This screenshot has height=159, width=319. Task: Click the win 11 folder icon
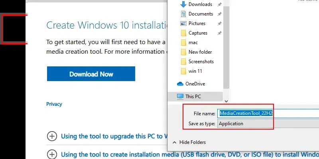[183, 71]
